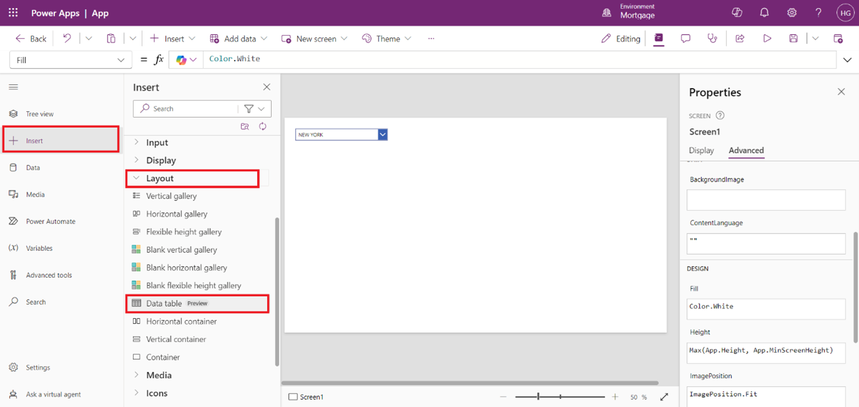Image resolution: width=859 pixels, height=407 pixels.
Task: Click the Play preview icon
Action: pos(767,39)
